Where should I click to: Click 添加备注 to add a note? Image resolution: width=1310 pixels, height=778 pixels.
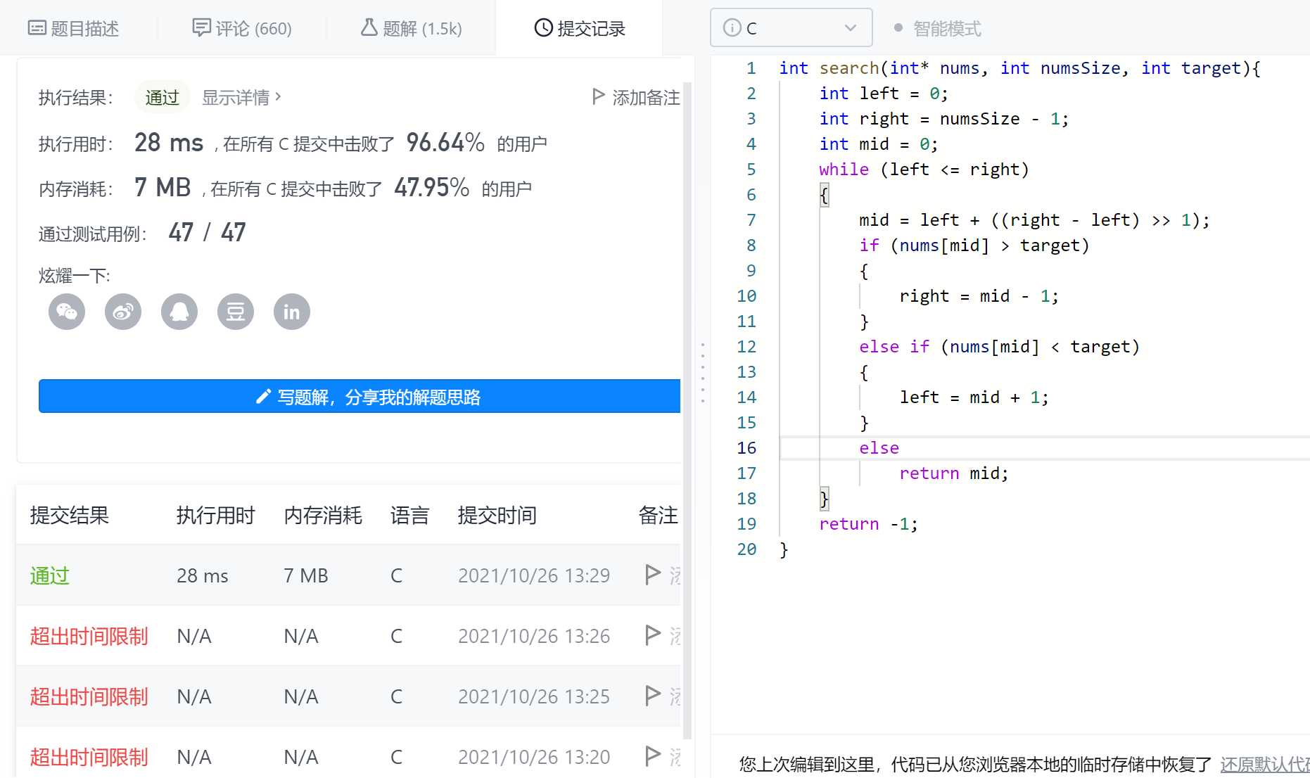pyautogui.click(x=637, y=97)
